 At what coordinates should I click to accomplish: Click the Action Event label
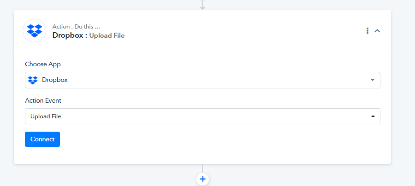click(x=43, y=100)
